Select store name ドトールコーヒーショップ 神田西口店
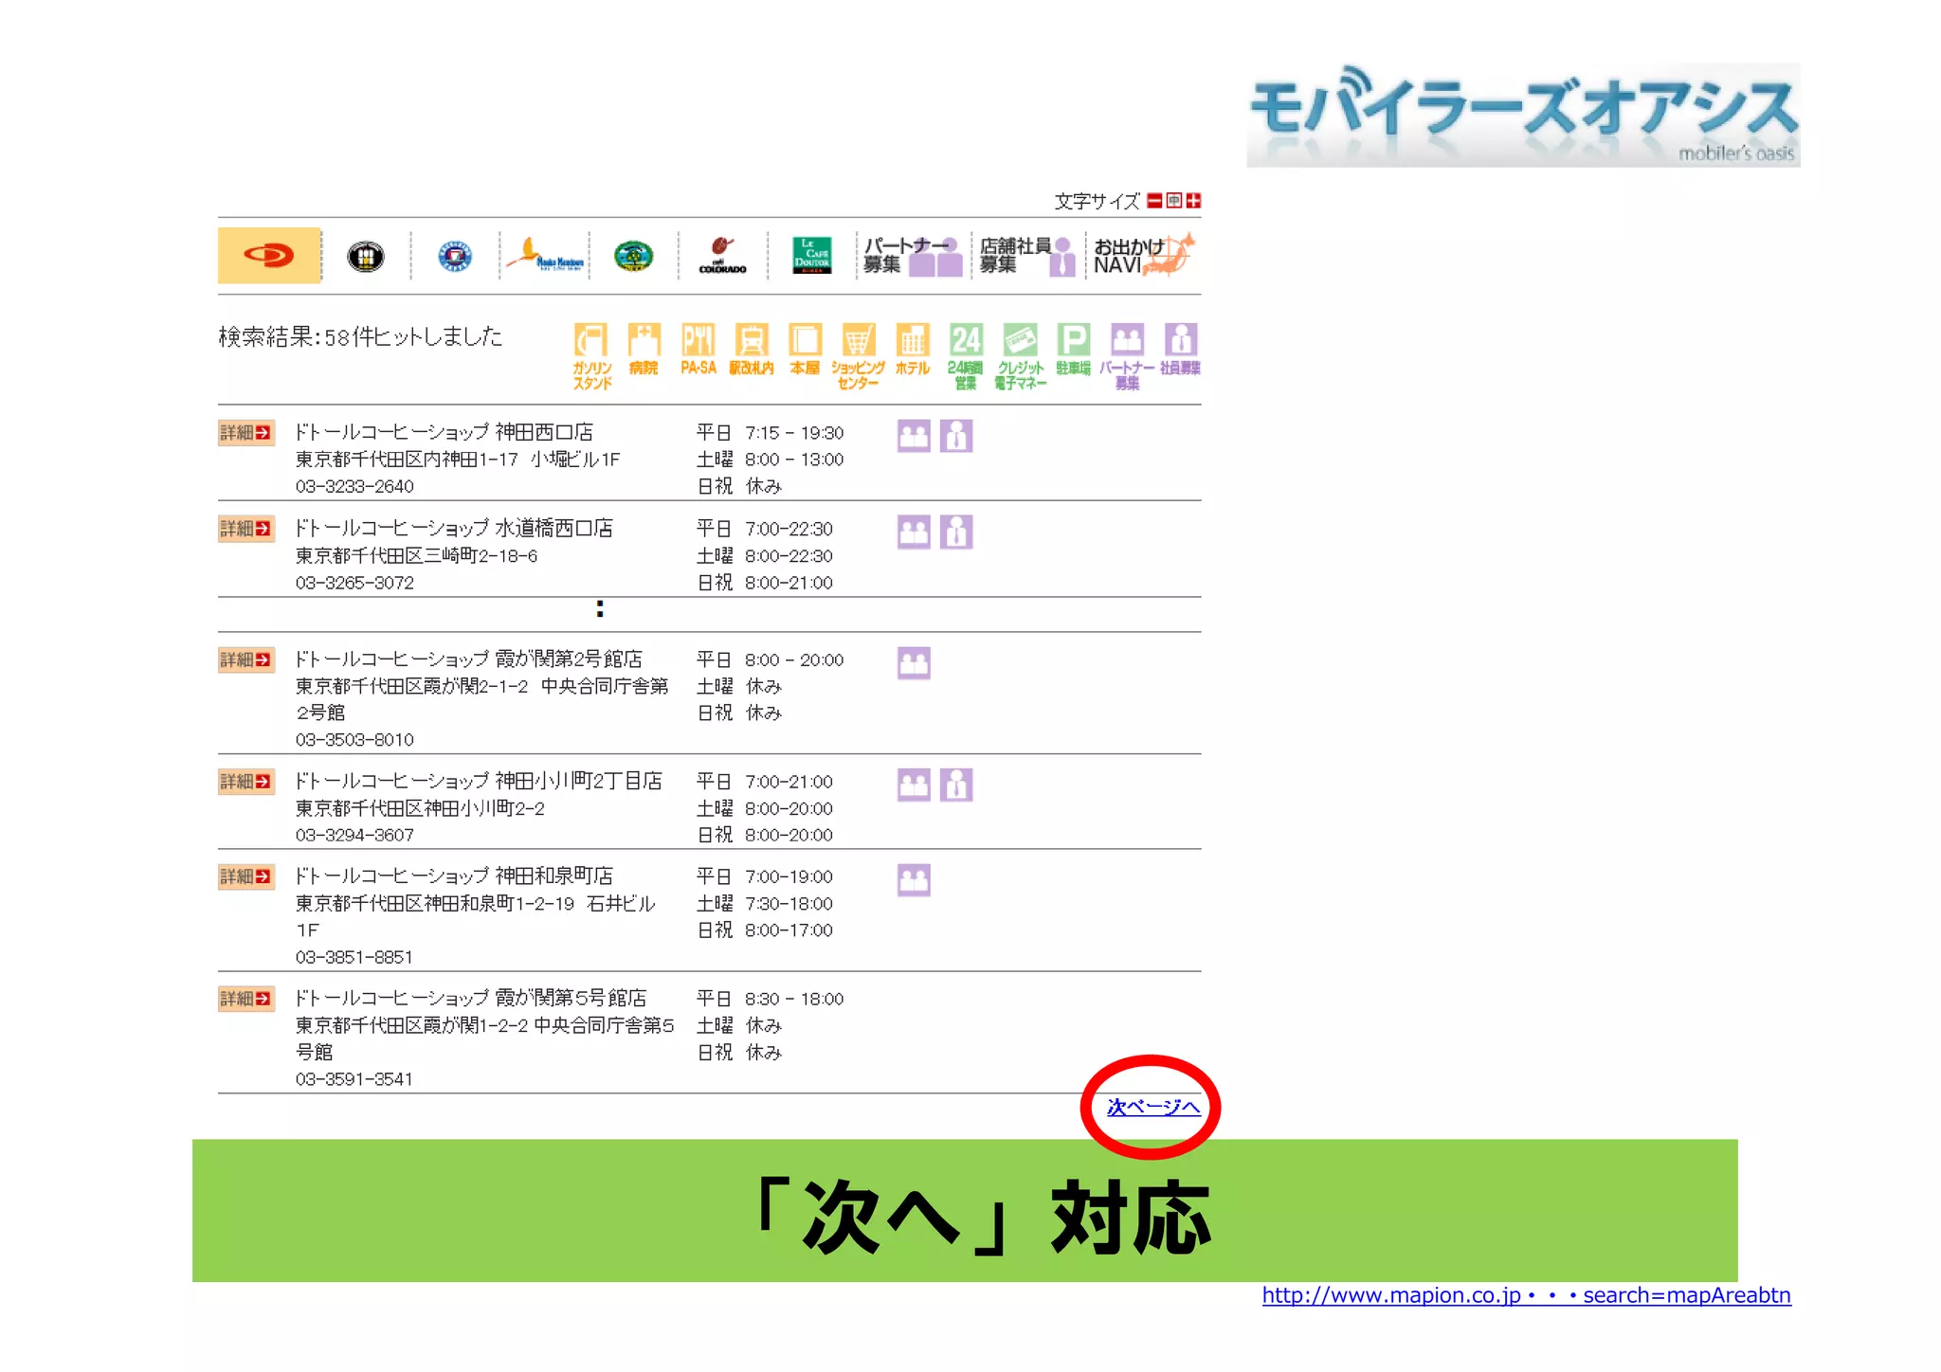 click(444, 432)
